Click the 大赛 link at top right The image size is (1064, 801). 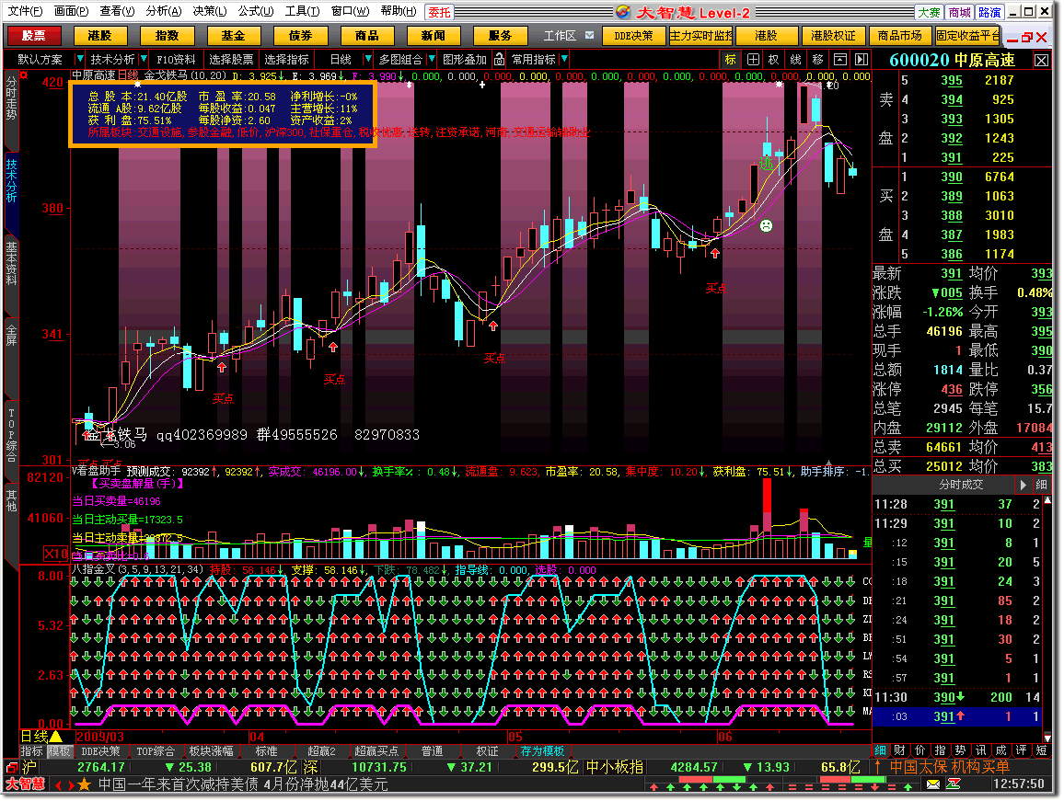(x=929, y=12)
